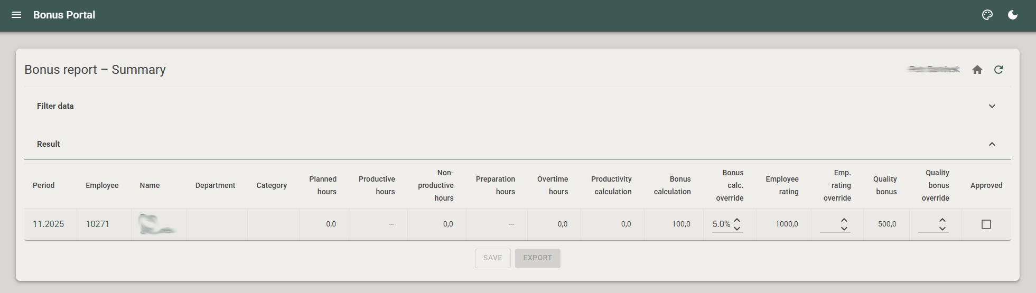Collapse the Result section

pyautogui.click(x=992, y=144)
